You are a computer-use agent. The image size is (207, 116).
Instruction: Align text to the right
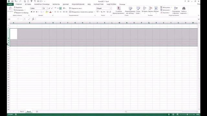pos(60,12)
